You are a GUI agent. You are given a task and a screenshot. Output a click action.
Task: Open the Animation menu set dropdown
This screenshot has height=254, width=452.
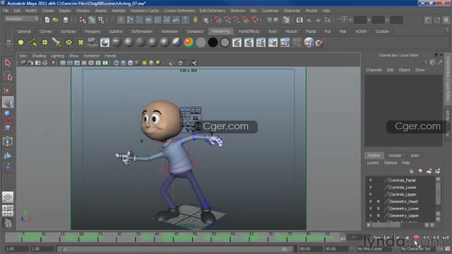pyautogui.click(x=22, y=18)
